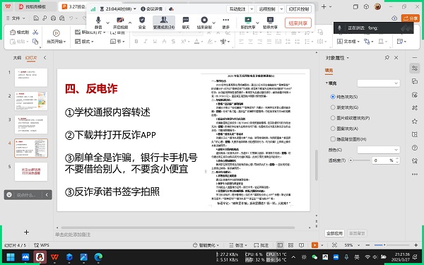
Task: Click Apply to All button
Action: point(334,233)
